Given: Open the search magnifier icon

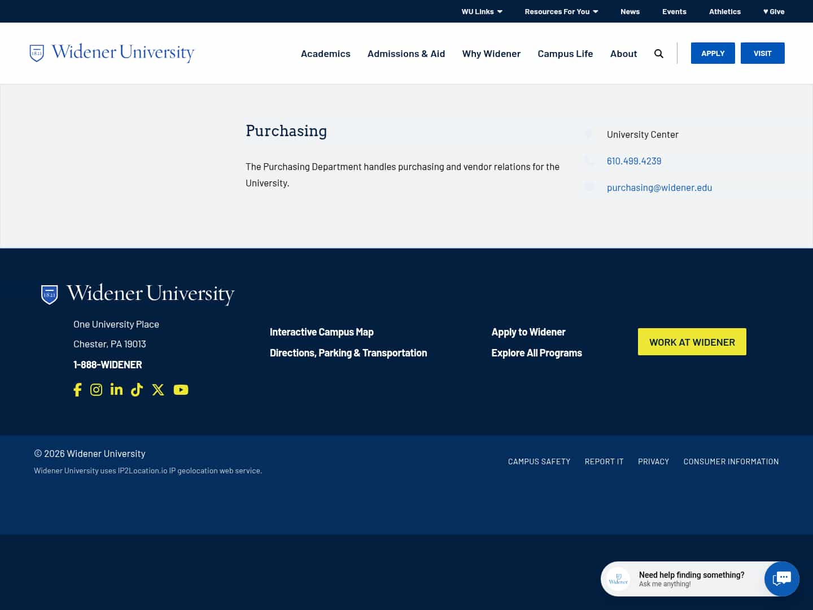Looking at the screenshot, I should click(659, 54).
